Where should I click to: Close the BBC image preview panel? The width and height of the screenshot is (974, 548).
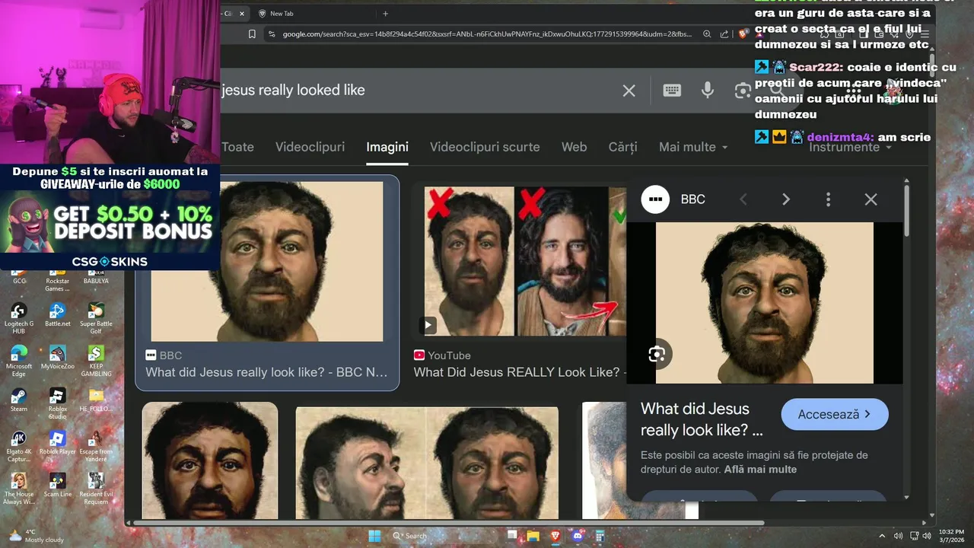coord(871,199)
